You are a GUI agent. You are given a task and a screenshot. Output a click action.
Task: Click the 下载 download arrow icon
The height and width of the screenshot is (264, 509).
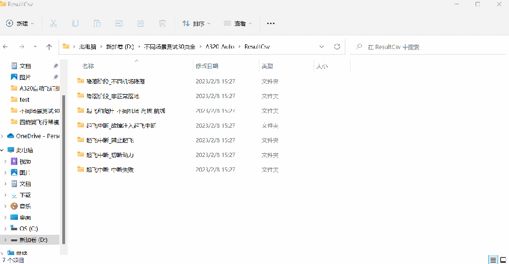[x=14, y=195]
